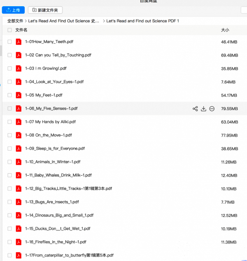
Task: Click the 新建文件夹 new folder button
Action: (45, 10)
